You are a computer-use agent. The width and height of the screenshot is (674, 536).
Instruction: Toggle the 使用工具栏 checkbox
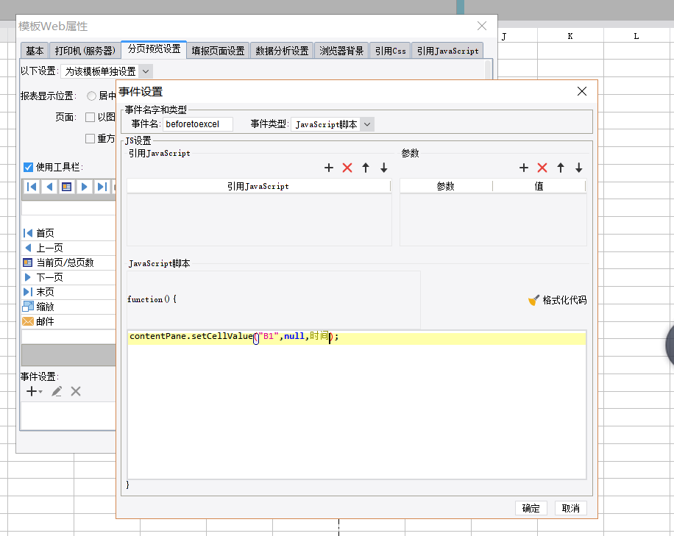click(x=29, y=167)
